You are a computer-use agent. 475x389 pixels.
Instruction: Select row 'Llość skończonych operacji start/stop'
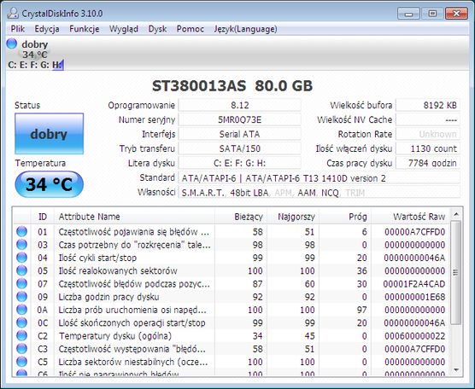(232, 322)
